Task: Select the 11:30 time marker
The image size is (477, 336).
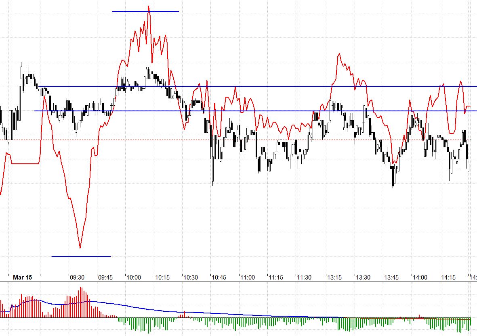Action: click(x=305, y=278)
